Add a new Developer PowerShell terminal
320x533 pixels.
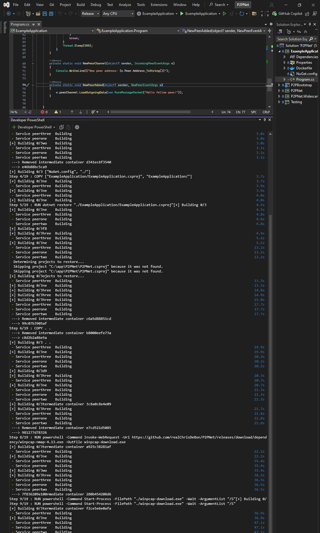pyautogui.click(x=14, y=127)
